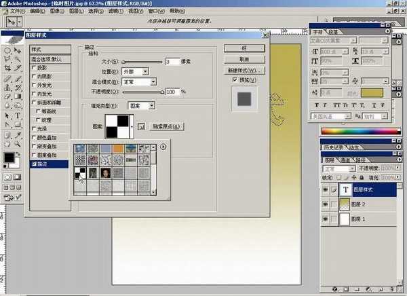Create new preset from current pattern icon

click(x=141, y=126)
